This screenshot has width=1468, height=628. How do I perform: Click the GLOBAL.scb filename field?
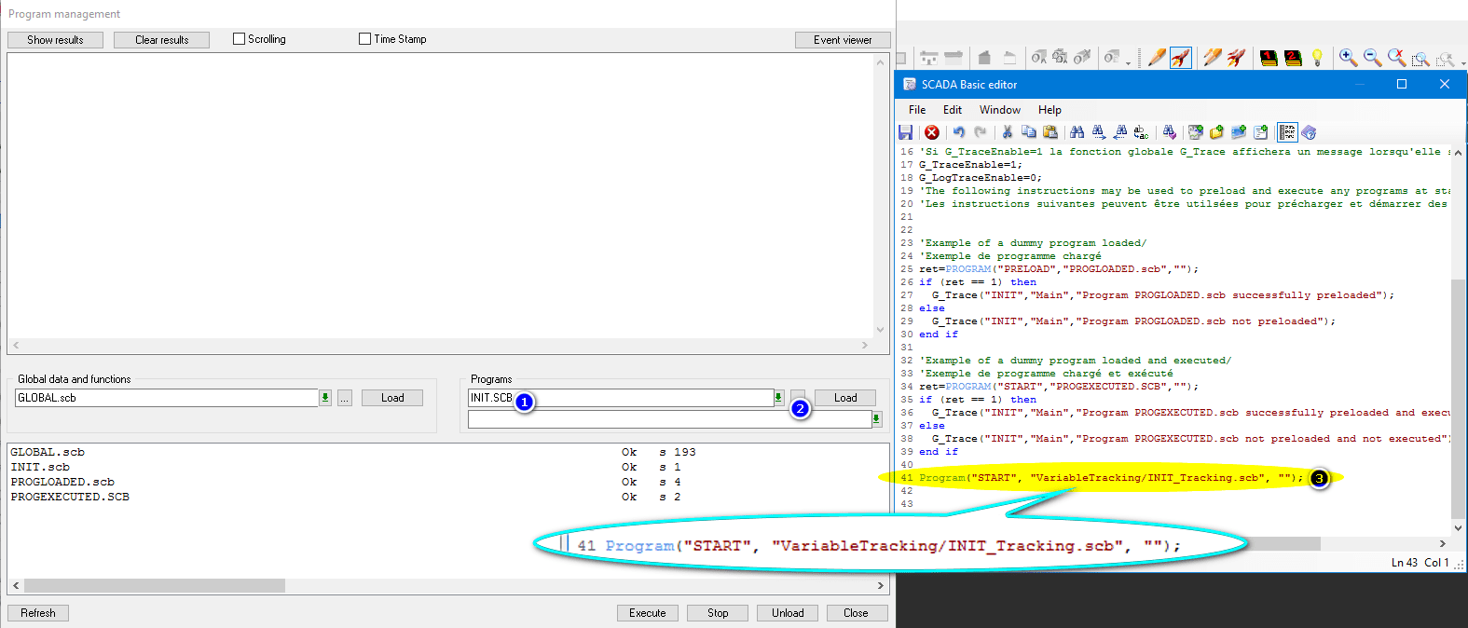[167, 398]
